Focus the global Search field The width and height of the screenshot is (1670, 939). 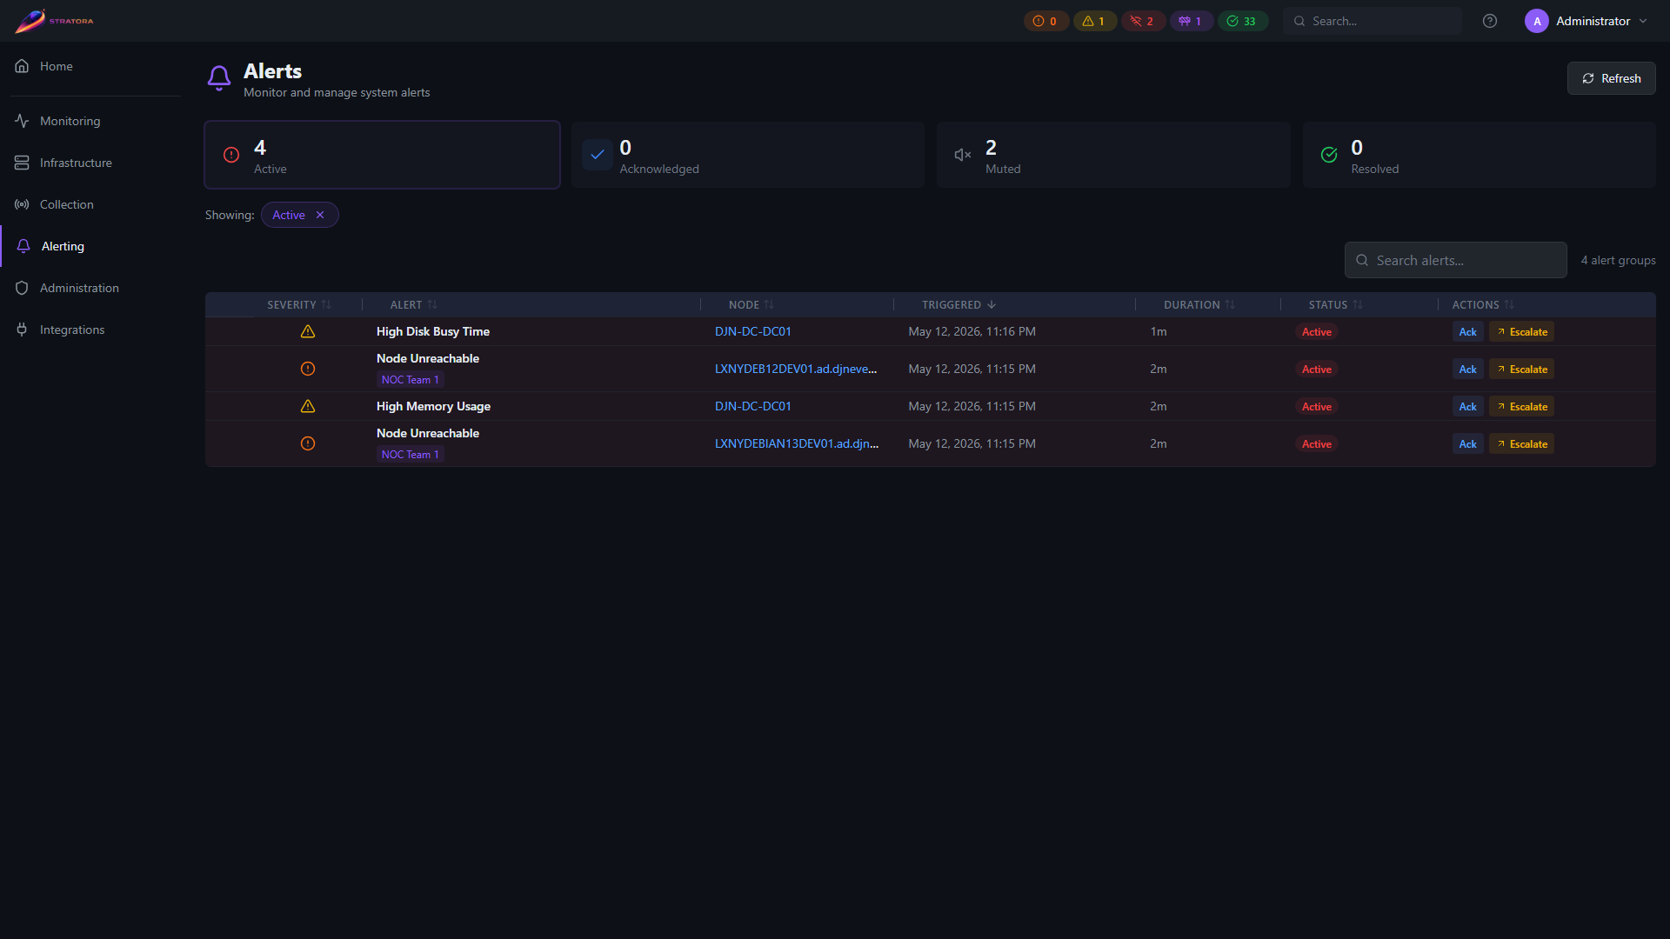point(1373,21)
